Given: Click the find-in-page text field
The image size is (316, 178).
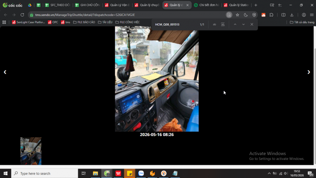Looking at the screenshot, I should (x=175, y=24).
